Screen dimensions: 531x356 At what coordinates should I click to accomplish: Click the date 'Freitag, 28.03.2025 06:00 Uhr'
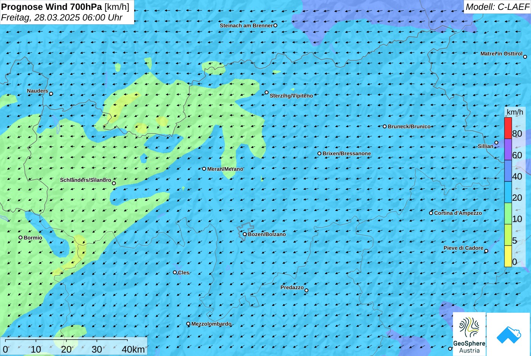(x=62, y=17)
